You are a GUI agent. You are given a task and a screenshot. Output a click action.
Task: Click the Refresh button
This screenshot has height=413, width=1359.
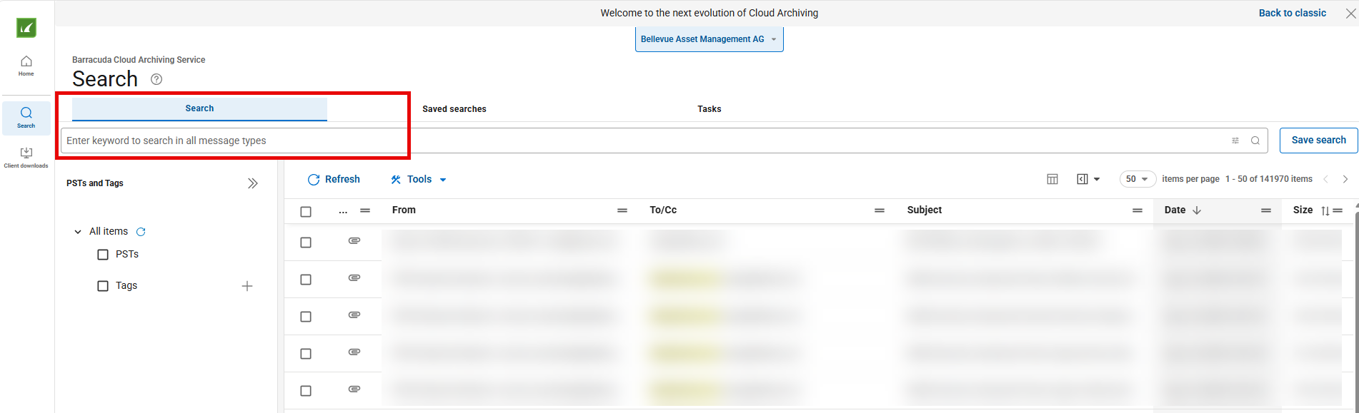(x=334, y=180)
